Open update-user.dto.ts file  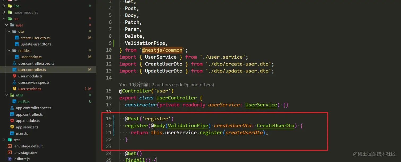click(x=36, y=44)
